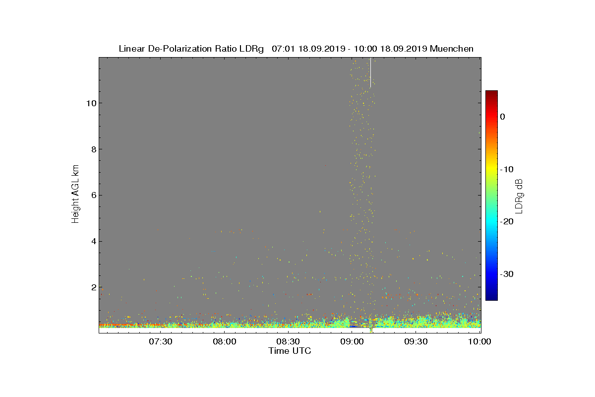Click the 'Time UTC' axis label

pyautogui.click(x=290, y=351)
